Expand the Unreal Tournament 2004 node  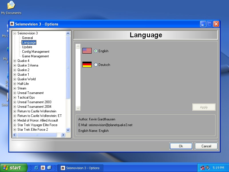click(x=15, y=107)
